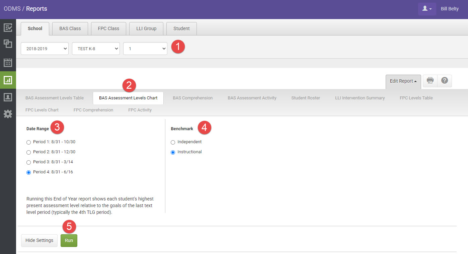
Task: Open the user account menu beside Bill Belty
Action: point(426,8)
